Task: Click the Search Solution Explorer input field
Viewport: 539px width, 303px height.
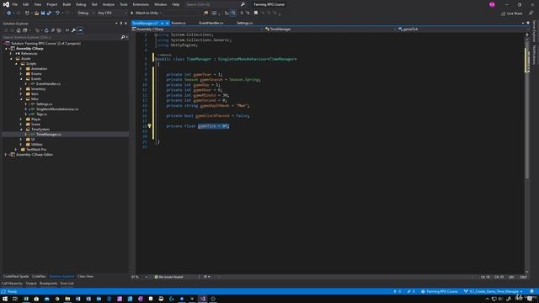Action: (x=61, y=37)
